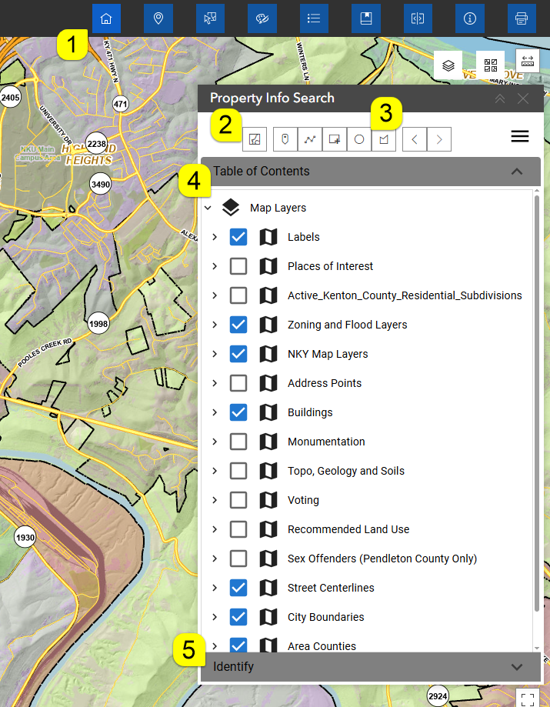Open the location pin tool
The image size is (550, 707).
tap(158, 18)
